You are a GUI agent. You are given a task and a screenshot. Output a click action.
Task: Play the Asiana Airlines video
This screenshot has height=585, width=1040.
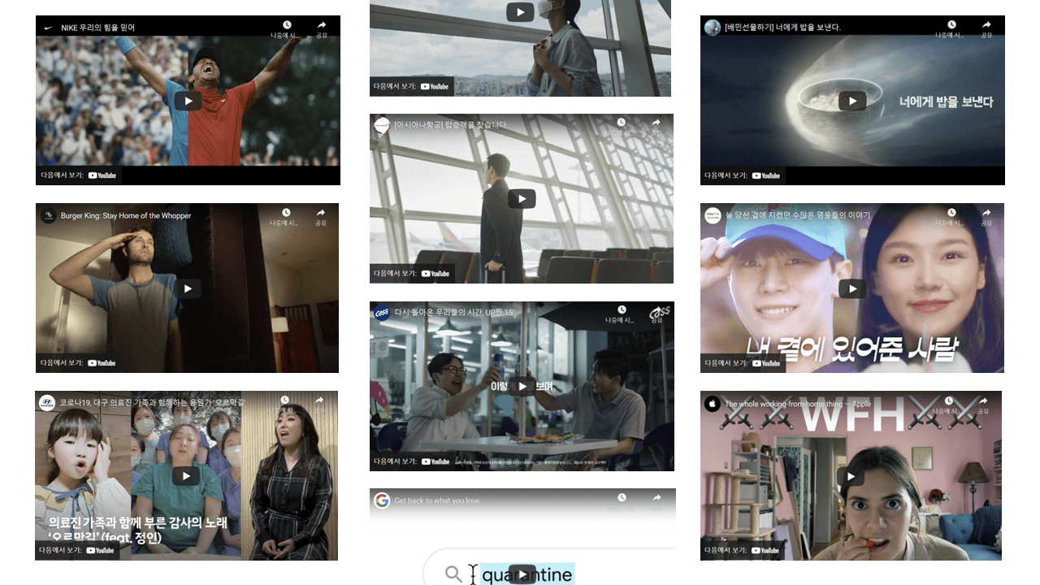coord(521,198)
